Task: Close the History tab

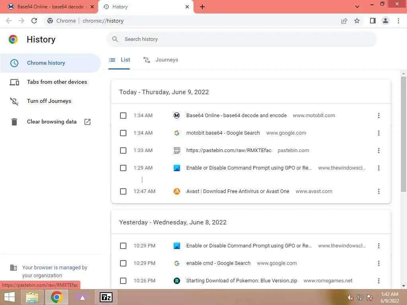Action: [x=187, y=7]
